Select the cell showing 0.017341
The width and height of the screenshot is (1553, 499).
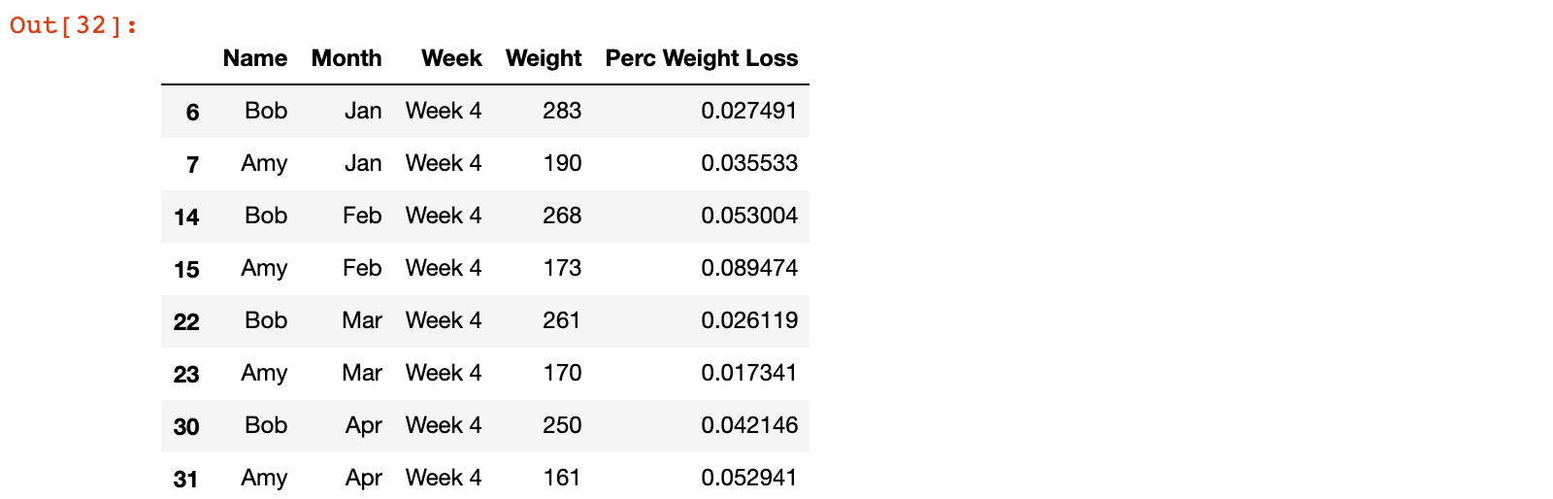(749, 373)
